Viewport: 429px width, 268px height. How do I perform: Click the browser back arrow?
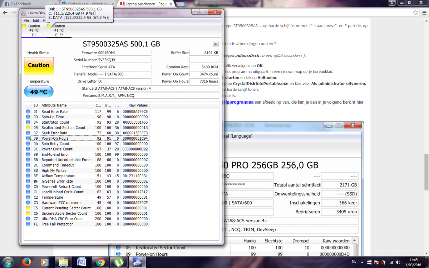(5, 13)
